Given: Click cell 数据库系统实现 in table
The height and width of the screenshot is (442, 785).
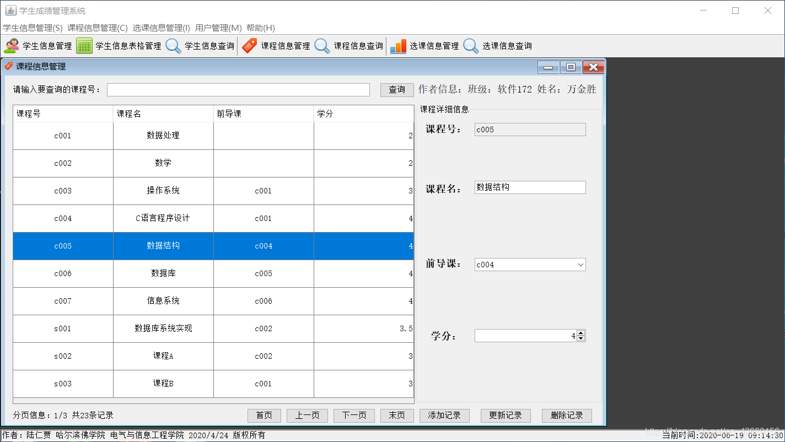Looking at the screenshot, I should (x=163, y=328).
